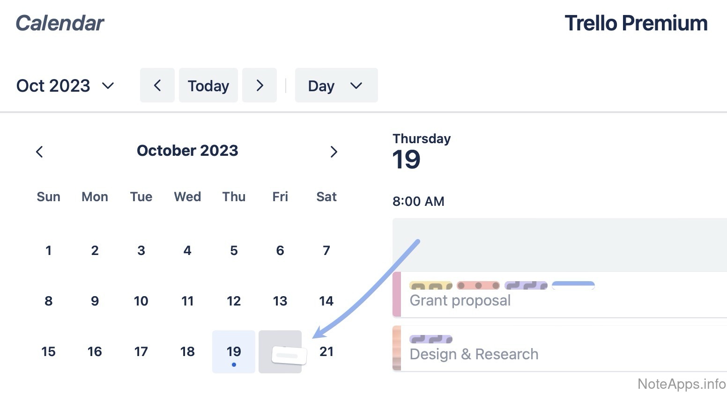Viewport: 727px width, 393px height.
Task: Click the purple label on Design & Research
Action: tap(430, 339)
